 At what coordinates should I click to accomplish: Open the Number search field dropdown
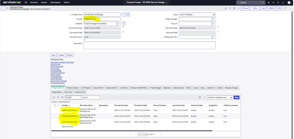[74, 98]
